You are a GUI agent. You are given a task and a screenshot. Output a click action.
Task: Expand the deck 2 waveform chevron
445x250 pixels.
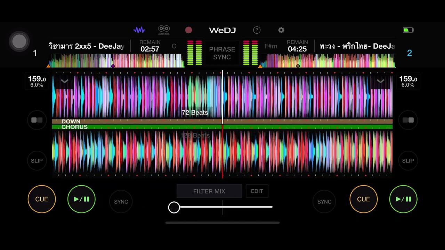[x=380, y=81]
